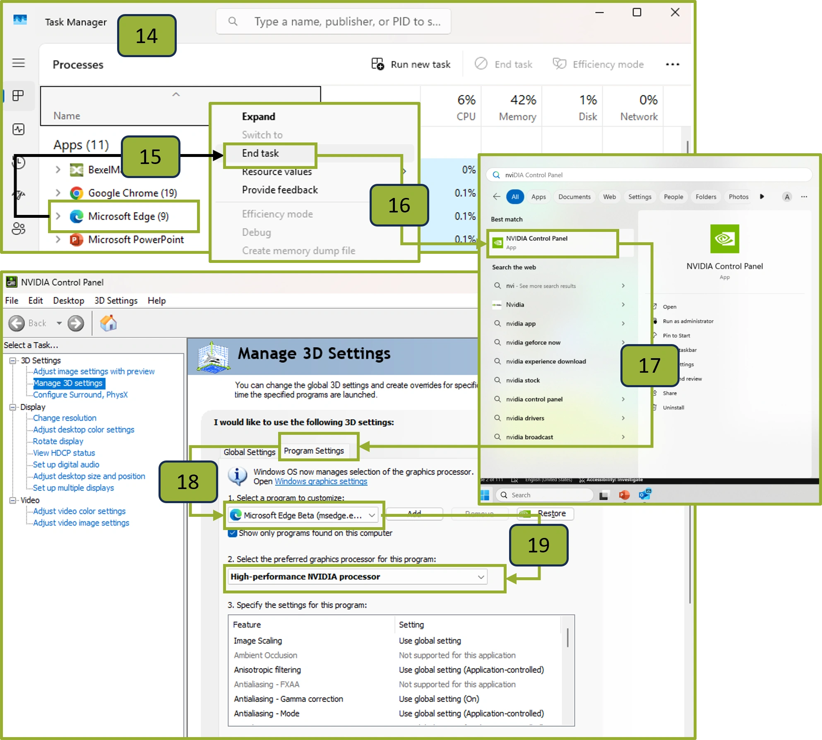The width and height of the screenshot is (822, 740).
Task: Click Run new task in Task Manager
Action: click(411, 64)
